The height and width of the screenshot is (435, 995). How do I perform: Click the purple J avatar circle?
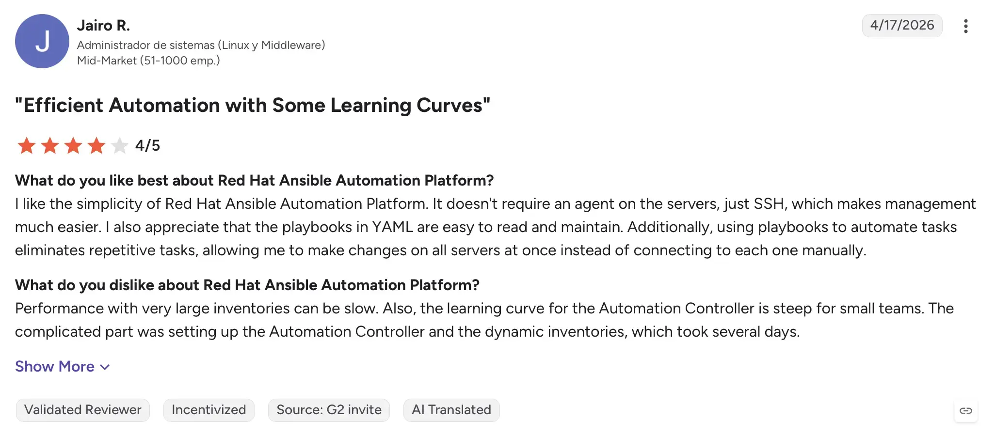coord(42,41)
